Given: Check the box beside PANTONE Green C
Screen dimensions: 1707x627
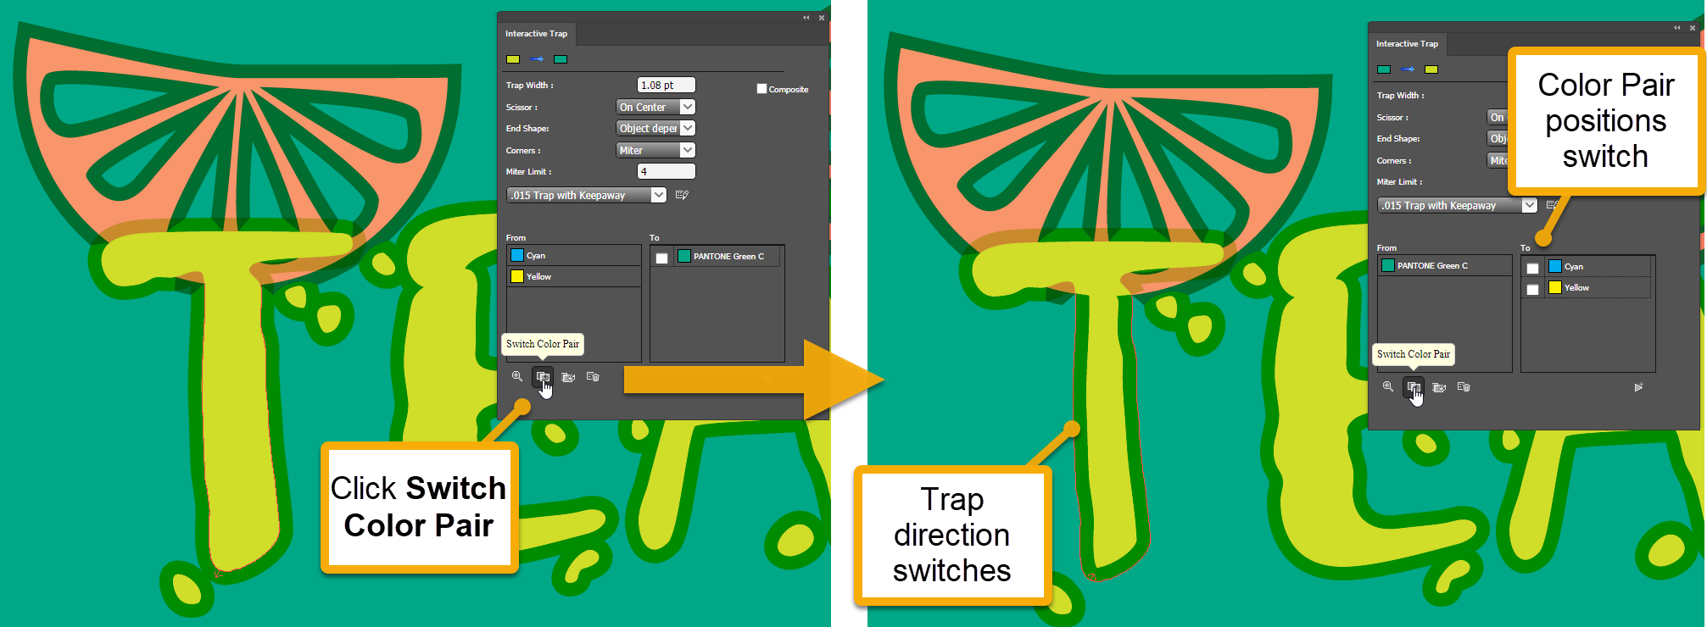Looking at the screenshot, I should [x=662, y=258].
